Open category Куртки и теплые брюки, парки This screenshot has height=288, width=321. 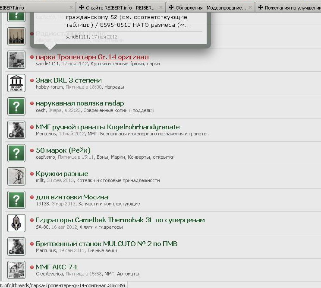coord(125,64)
